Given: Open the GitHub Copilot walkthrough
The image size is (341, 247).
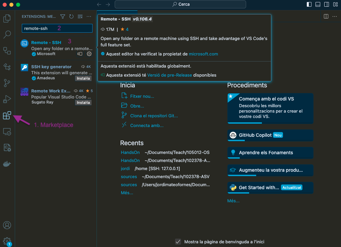Looking at the screenshot, I should point(270,135).
